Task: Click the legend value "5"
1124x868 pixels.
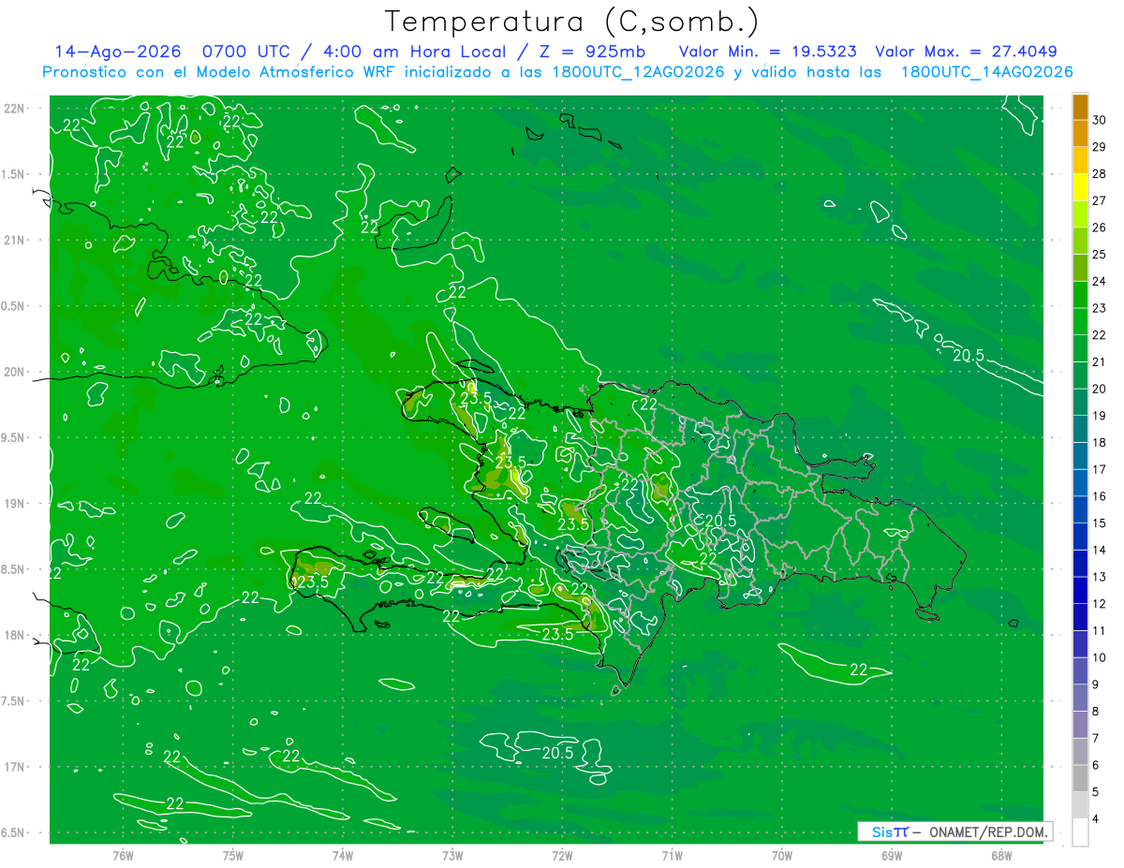Action: [x=1097, y=792]
